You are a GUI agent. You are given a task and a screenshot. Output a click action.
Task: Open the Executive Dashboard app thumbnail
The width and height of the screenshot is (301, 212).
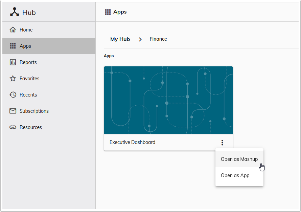click(168, 100)
